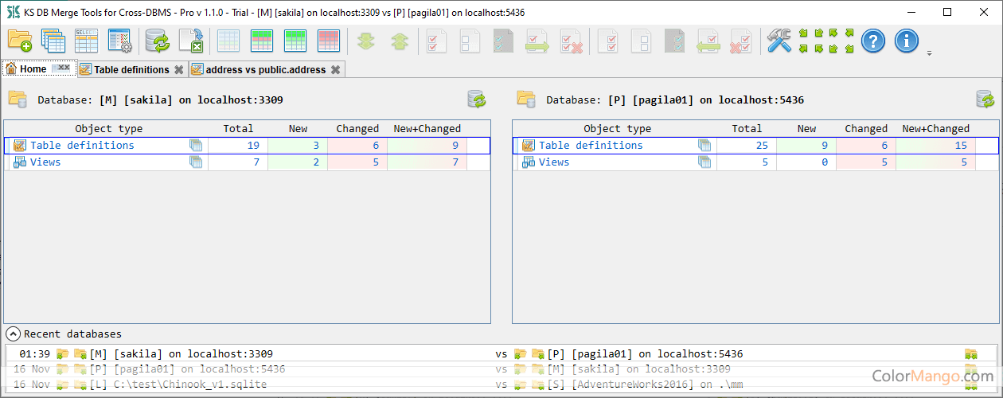Open the hammer and wrench tools icon

pyautogui.click(x=779, y=41)
